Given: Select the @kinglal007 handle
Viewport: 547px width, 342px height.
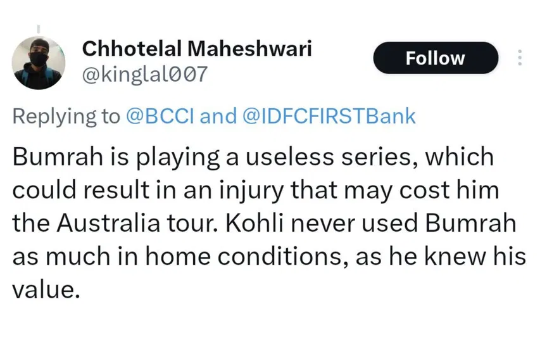Looking at the screenshot, I should 145,75.
